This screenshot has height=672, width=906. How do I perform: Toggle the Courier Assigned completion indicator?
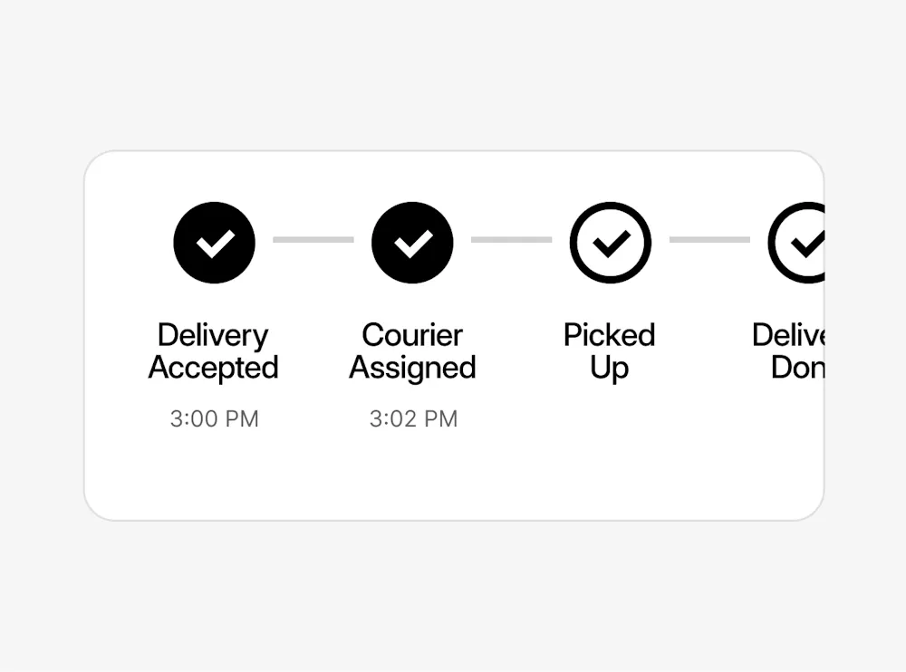pyautogui.click(x=412, y=242)
